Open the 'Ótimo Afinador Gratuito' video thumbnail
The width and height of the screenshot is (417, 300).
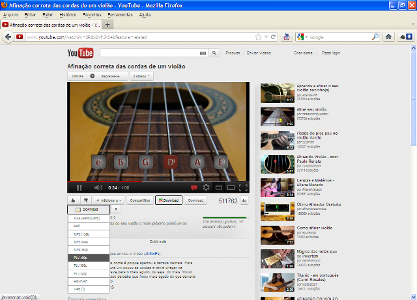pyautogui.click(x=278, y=211)
